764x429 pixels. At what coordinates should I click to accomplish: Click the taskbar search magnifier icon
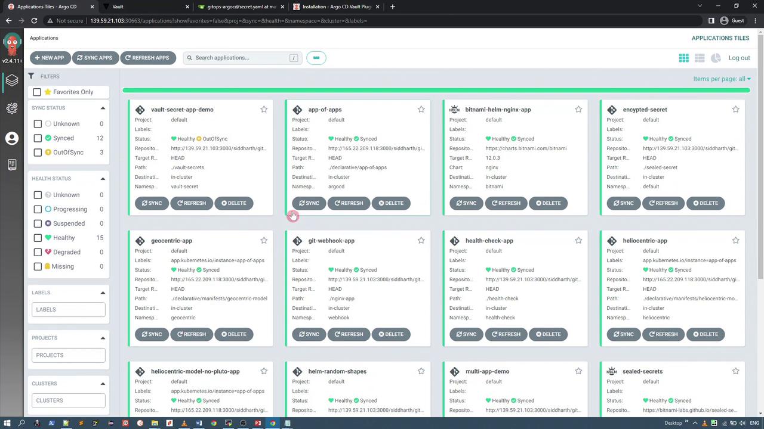pos(22,424)
